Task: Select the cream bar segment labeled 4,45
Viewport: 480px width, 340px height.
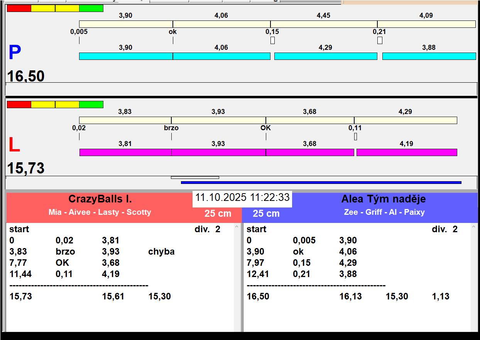Action: [x=324, y=24]
